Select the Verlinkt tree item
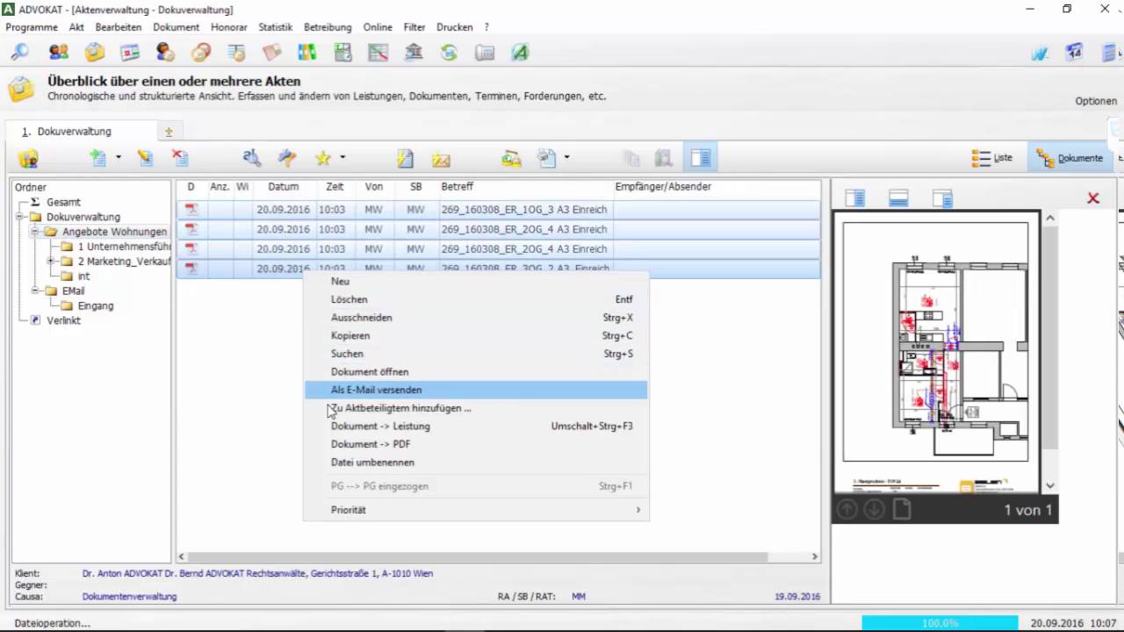The image size is (1124, 632). (x=63, y=320)
